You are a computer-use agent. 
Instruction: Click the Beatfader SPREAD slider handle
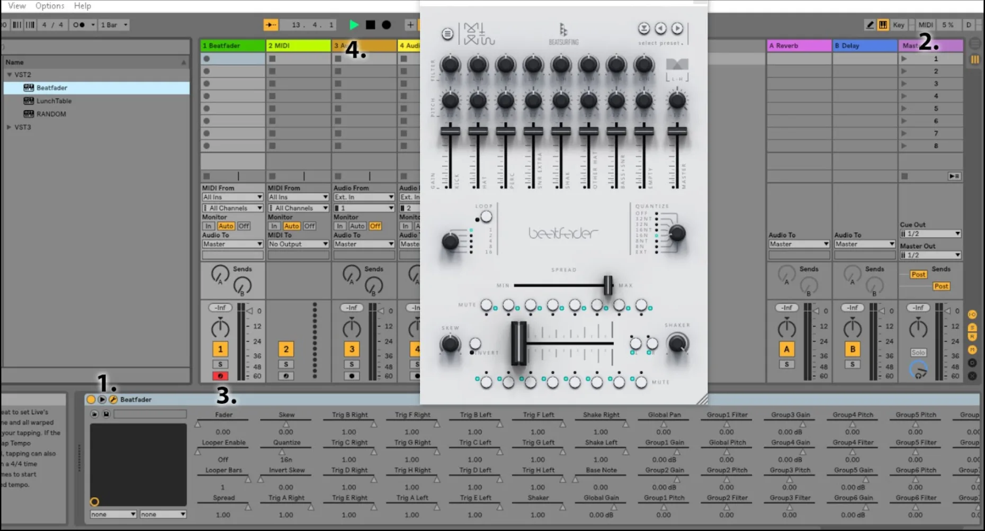(x=608, y=285)
